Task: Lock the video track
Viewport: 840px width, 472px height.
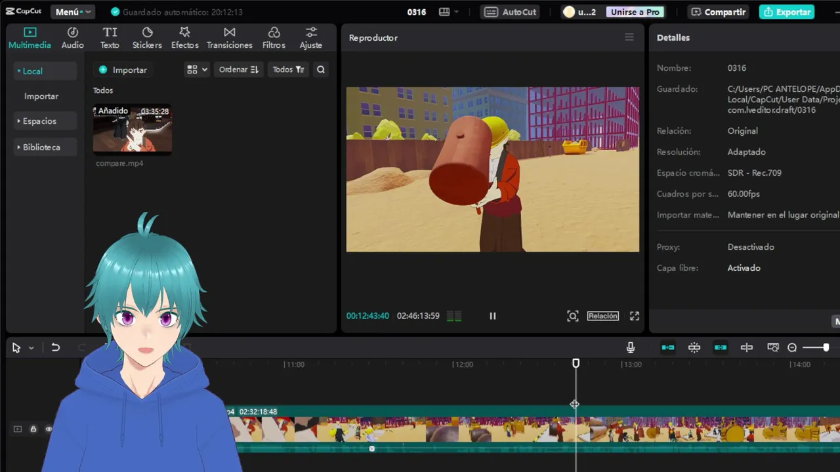Action: [x=33, y=429]
